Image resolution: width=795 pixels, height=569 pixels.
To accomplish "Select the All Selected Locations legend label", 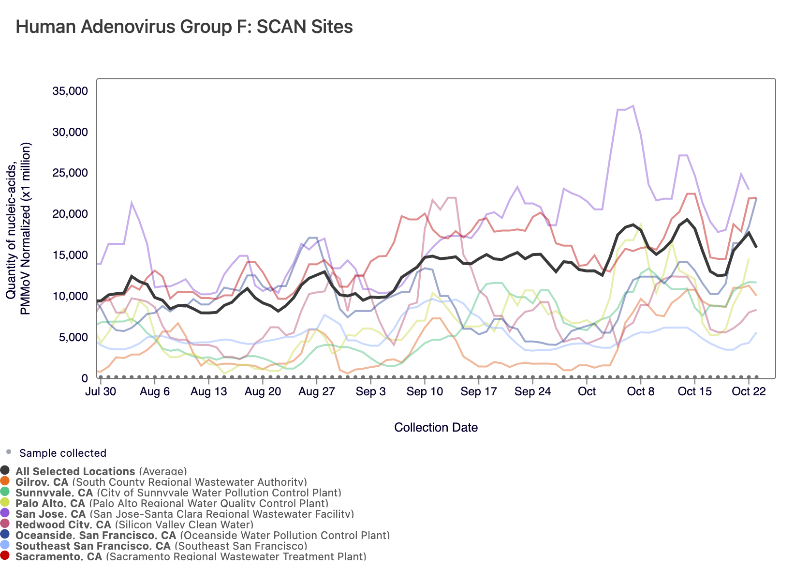I will (75, 471).
